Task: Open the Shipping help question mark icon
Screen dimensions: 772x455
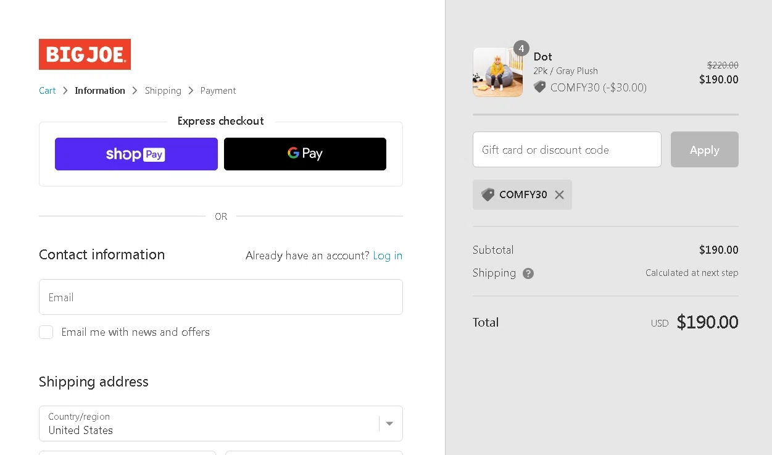Action: coord(528,273)
